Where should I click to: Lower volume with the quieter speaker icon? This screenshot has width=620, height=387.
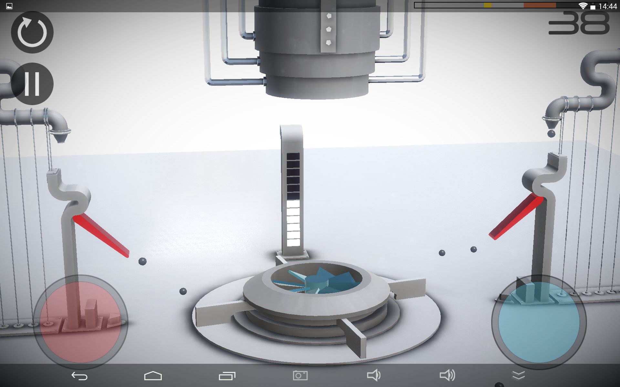point(374,375)
